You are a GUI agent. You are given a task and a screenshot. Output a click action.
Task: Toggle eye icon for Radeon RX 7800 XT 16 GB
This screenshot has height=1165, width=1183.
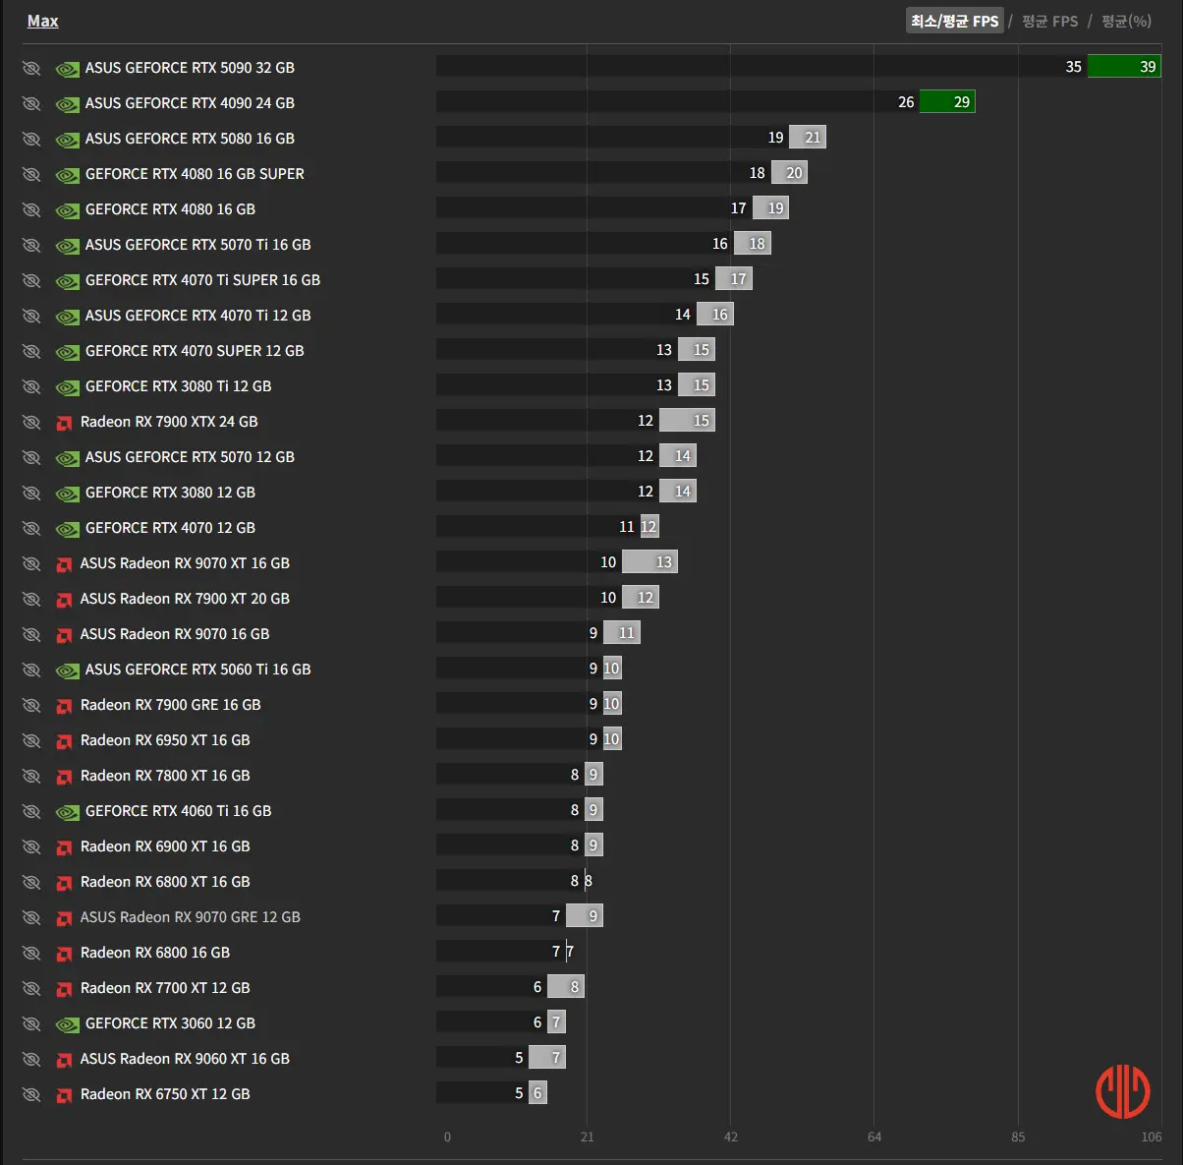31,776
